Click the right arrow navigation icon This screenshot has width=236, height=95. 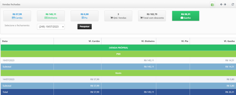coord(225,4)
